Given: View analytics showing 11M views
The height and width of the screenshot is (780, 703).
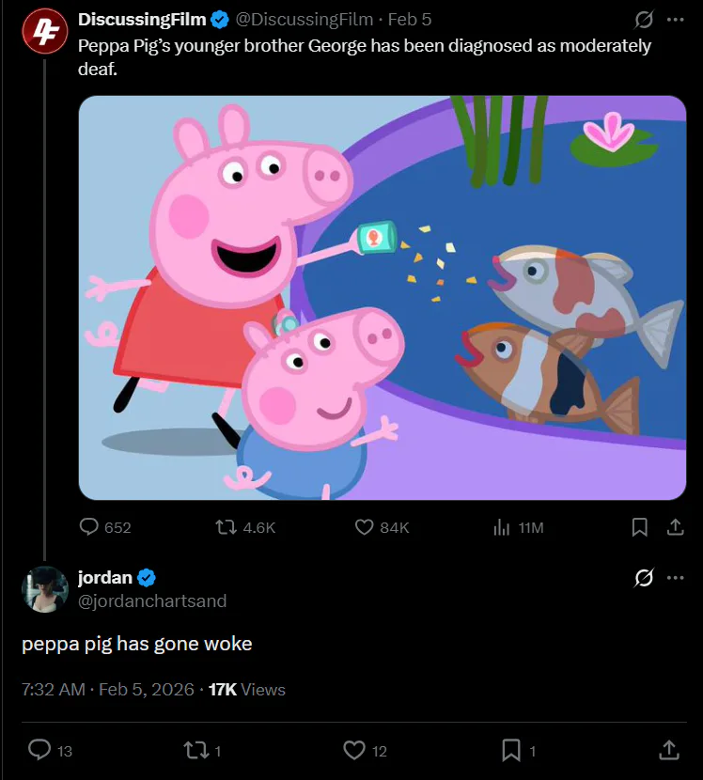Looking at the screenshot, I should (502, 527).
